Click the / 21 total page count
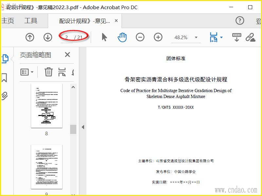262x196 pixels. pos(78,38)
